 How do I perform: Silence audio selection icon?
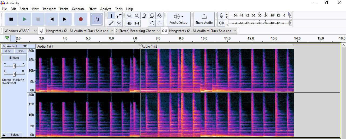(137, 23)
